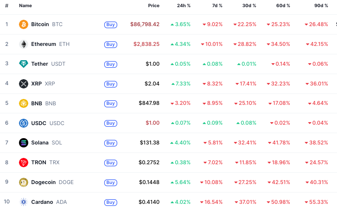Click the Dogecoin logo icon
This screenshot has width=337, height=211.
[x=24, y=182]
